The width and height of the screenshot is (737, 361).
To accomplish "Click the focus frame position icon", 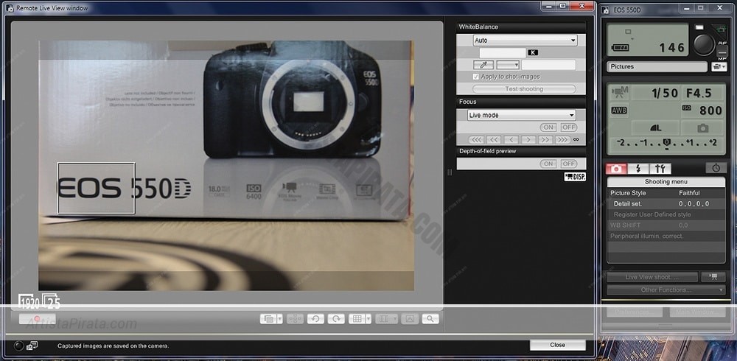I will [x=296, y=319].
